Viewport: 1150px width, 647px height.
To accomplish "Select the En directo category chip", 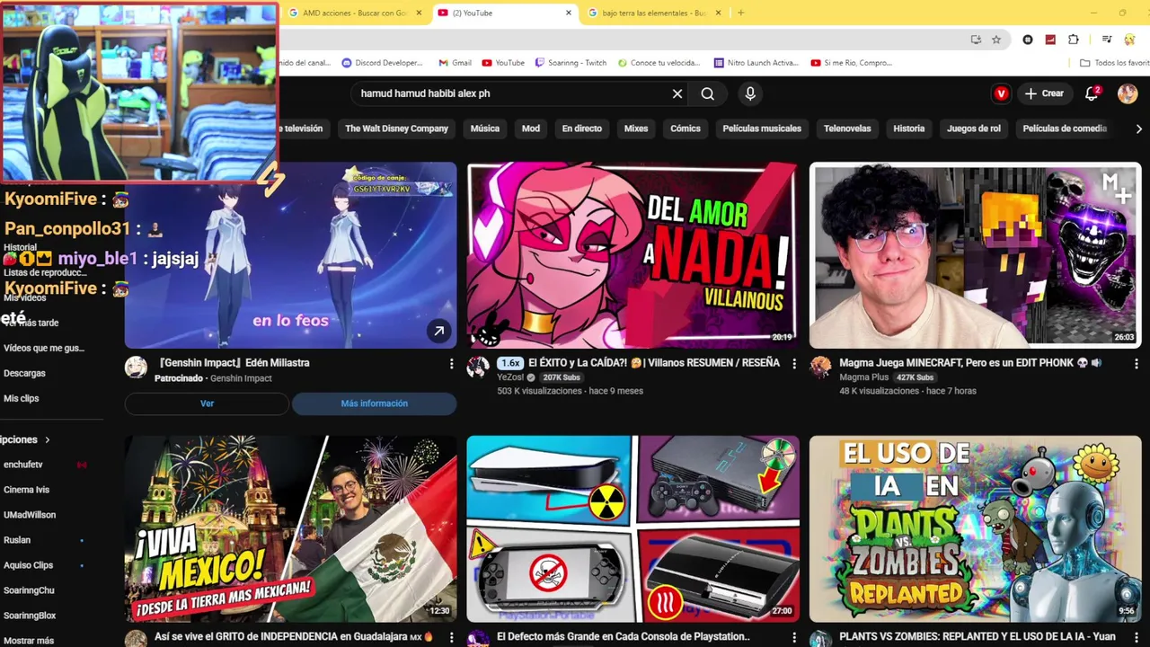I will point(582,129).
